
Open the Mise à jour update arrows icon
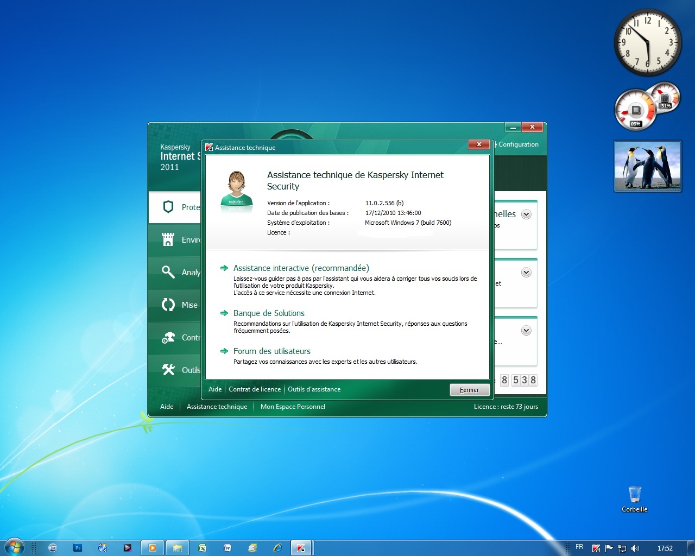168,305
